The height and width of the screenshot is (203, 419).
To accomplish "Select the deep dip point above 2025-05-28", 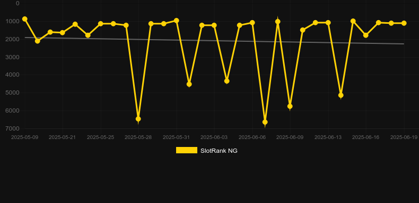I will 138,119.
